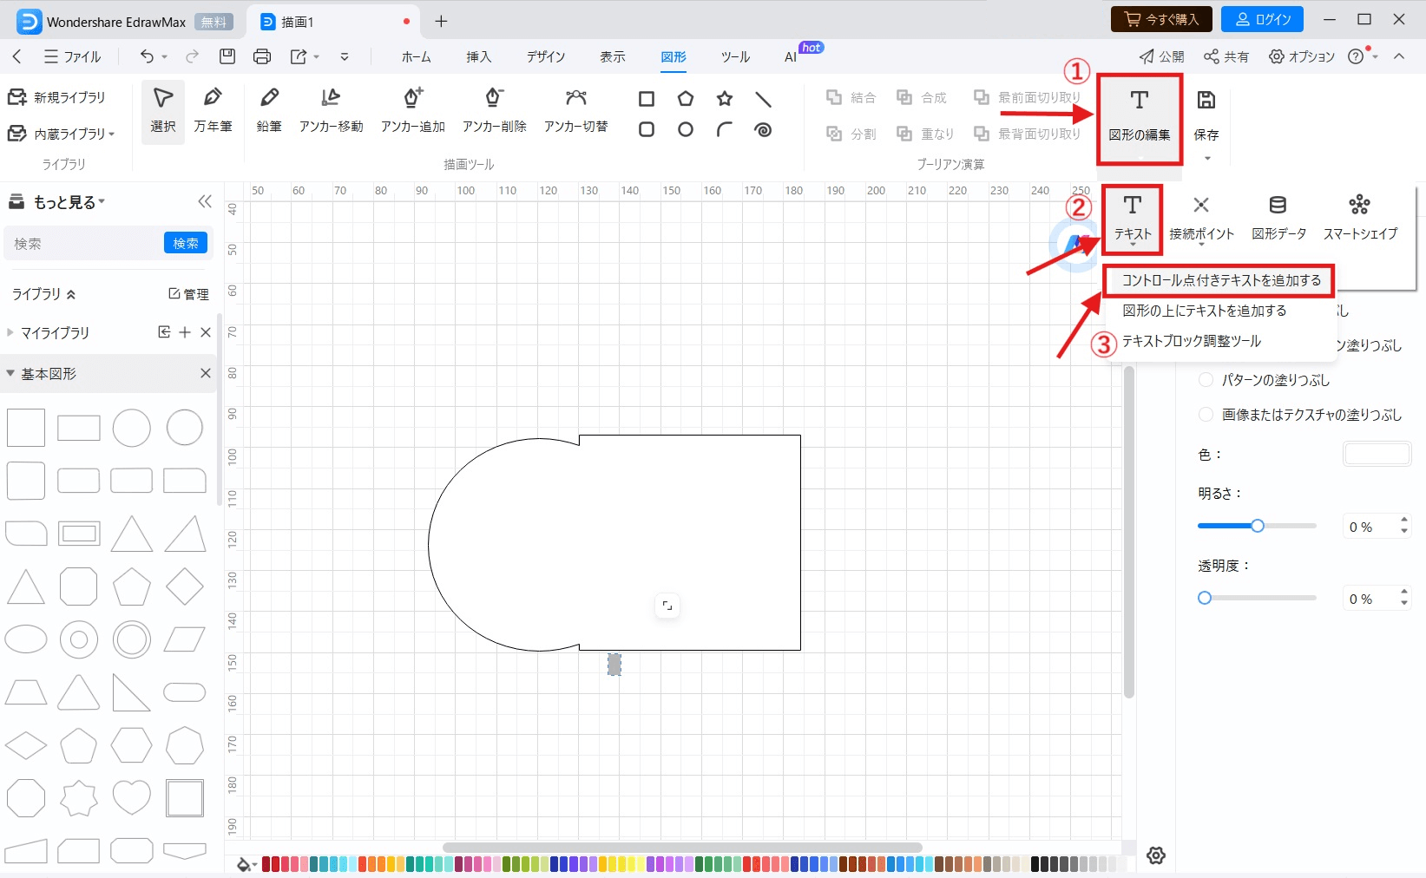
Task: Expand the マイライブラリ tree item
Action: tap(10, 332)
